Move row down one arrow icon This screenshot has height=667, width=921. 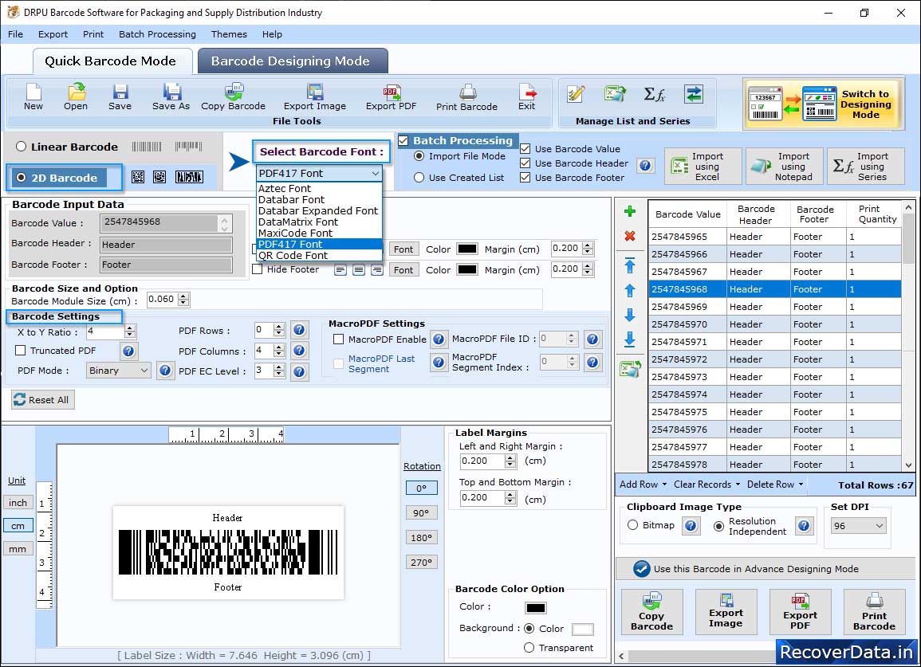[630, 315]
